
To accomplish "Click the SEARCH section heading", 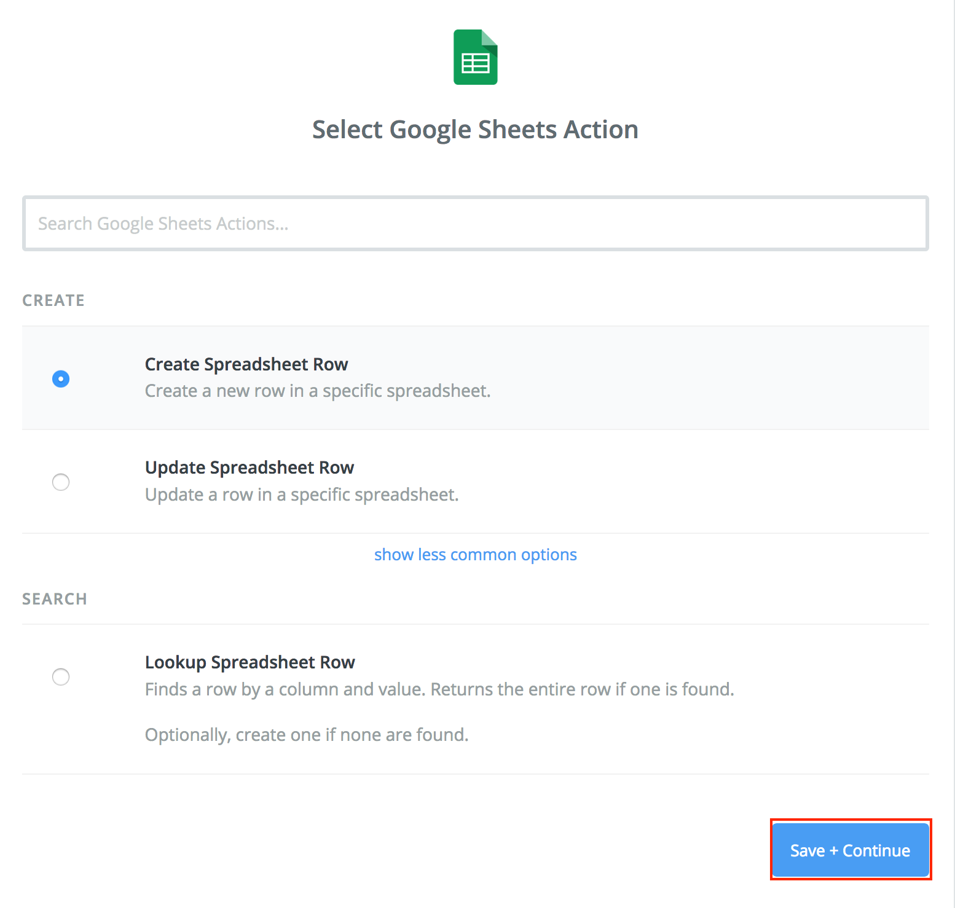I will (x=55, y=599).
